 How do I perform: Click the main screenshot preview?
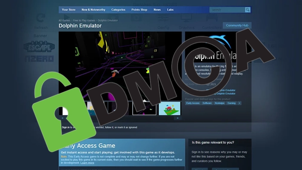pyautogui.click(x=120, y=66)
